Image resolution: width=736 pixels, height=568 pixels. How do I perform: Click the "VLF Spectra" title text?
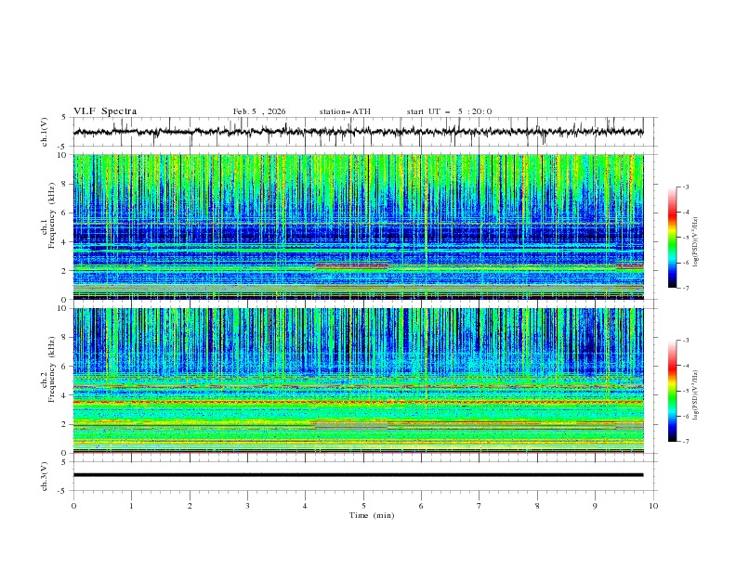pos(105,111)
